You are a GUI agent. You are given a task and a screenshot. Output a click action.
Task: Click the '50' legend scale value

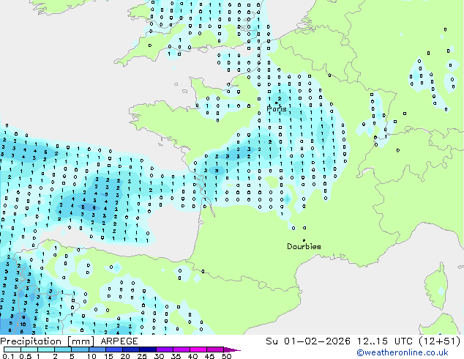tap(226, 356)
